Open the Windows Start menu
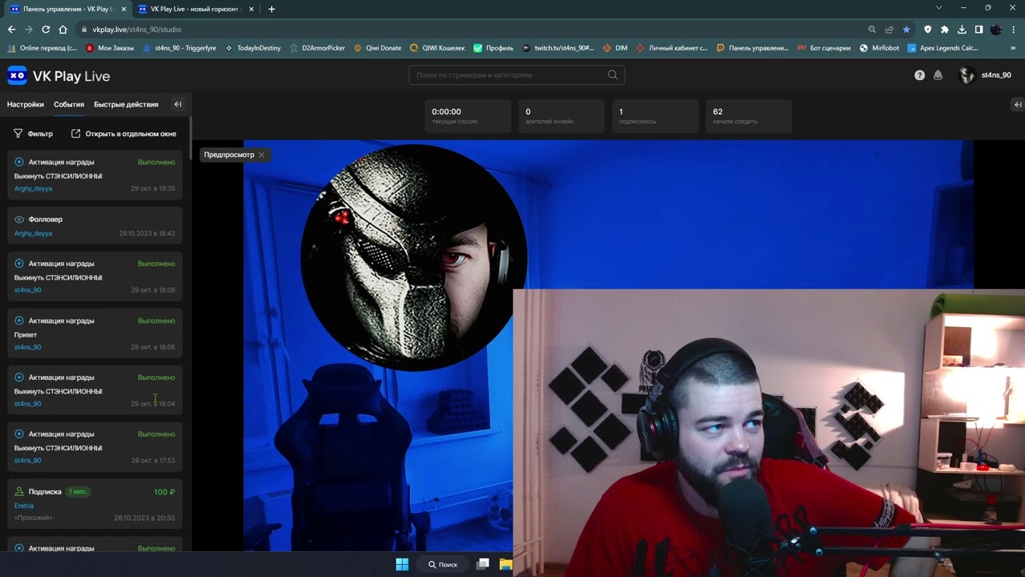The height and width of the screenshot is (577, 1025). pos(402,564)
